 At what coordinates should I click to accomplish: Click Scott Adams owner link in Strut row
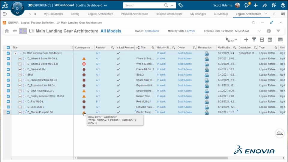coord(184,75)
